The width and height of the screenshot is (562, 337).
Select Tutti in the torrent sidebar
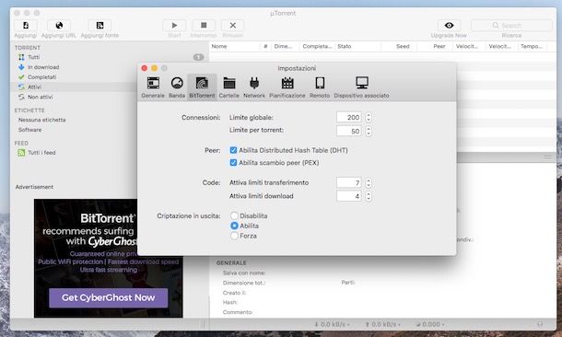[x=34, y=57]
